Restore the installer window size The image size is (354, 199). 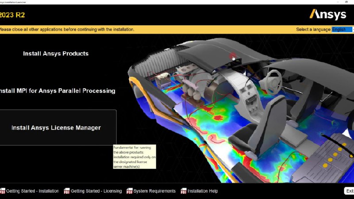pos(346,2)
